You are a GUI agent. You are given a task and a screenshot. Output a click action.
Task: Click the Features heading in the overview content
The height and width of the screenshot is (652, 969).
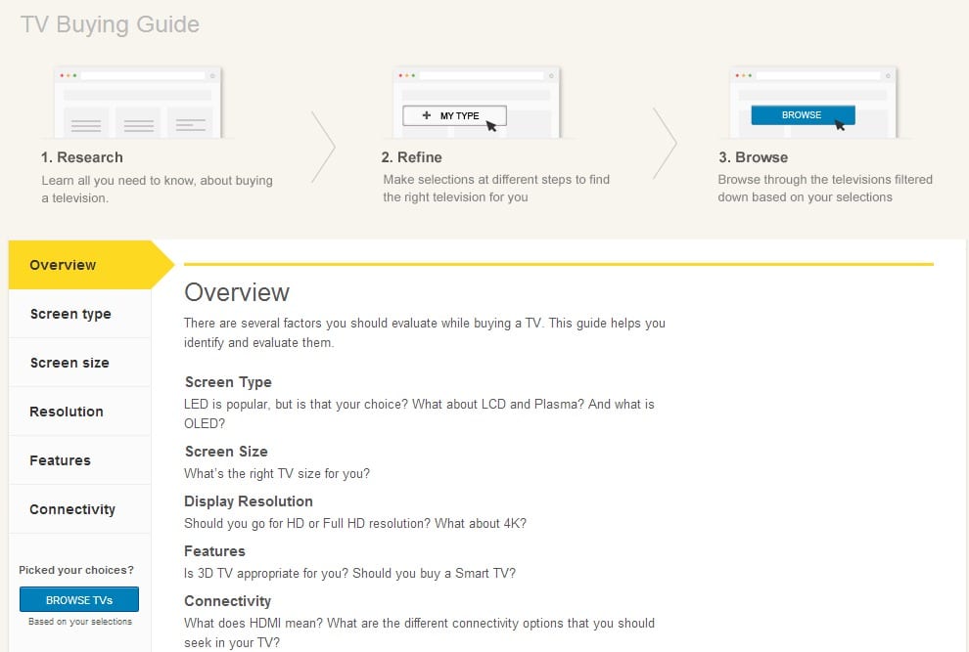tap(214, 551)
